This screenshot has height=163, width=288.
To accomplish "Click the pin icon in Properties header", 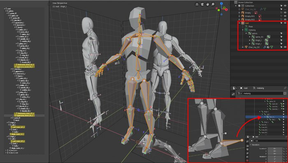I will coord(285,88).
